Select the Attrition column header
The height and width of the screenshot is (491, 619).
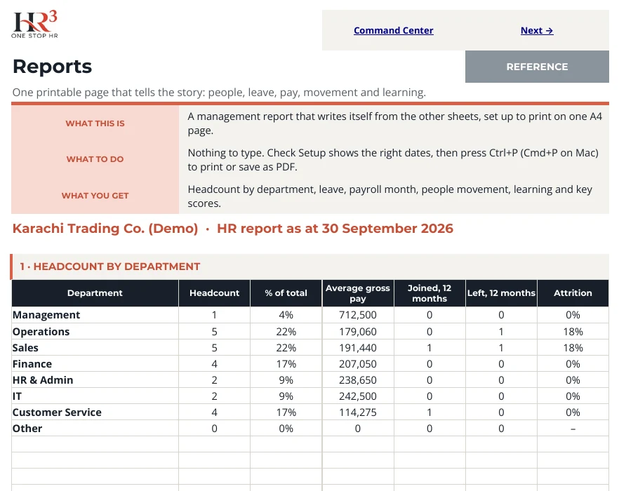click(x=573, y=293)
